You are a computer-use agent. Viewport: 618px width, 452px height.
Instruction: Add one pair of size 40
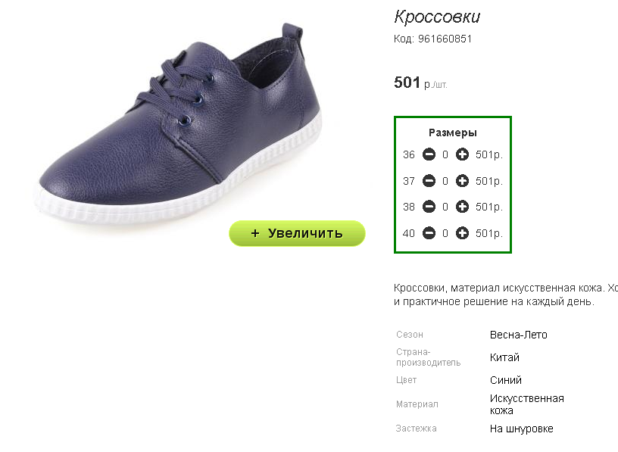(462, 233)
